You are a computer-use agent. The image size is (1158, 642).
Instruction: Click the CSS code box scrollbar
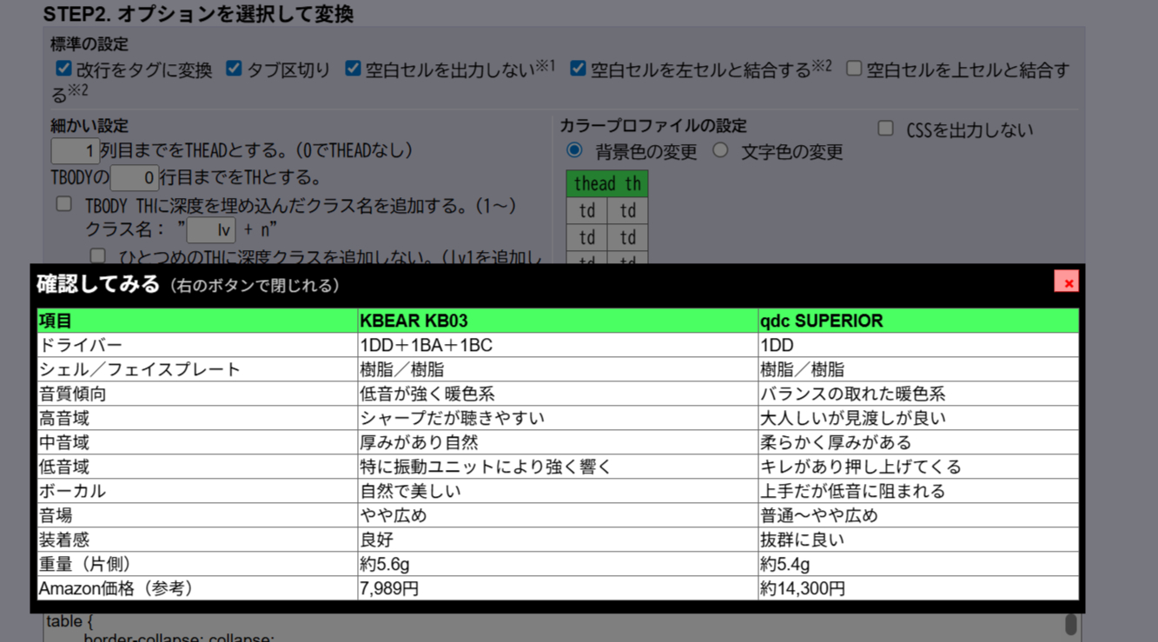click(1070, 624)
